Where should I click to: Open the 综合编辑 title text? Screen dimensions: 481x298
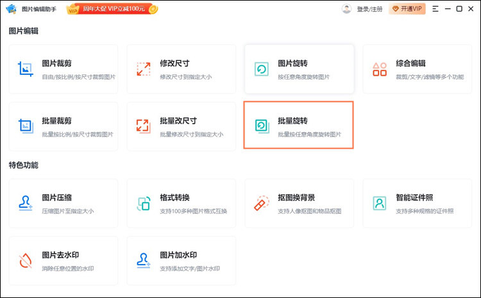(x=410, y=63)
